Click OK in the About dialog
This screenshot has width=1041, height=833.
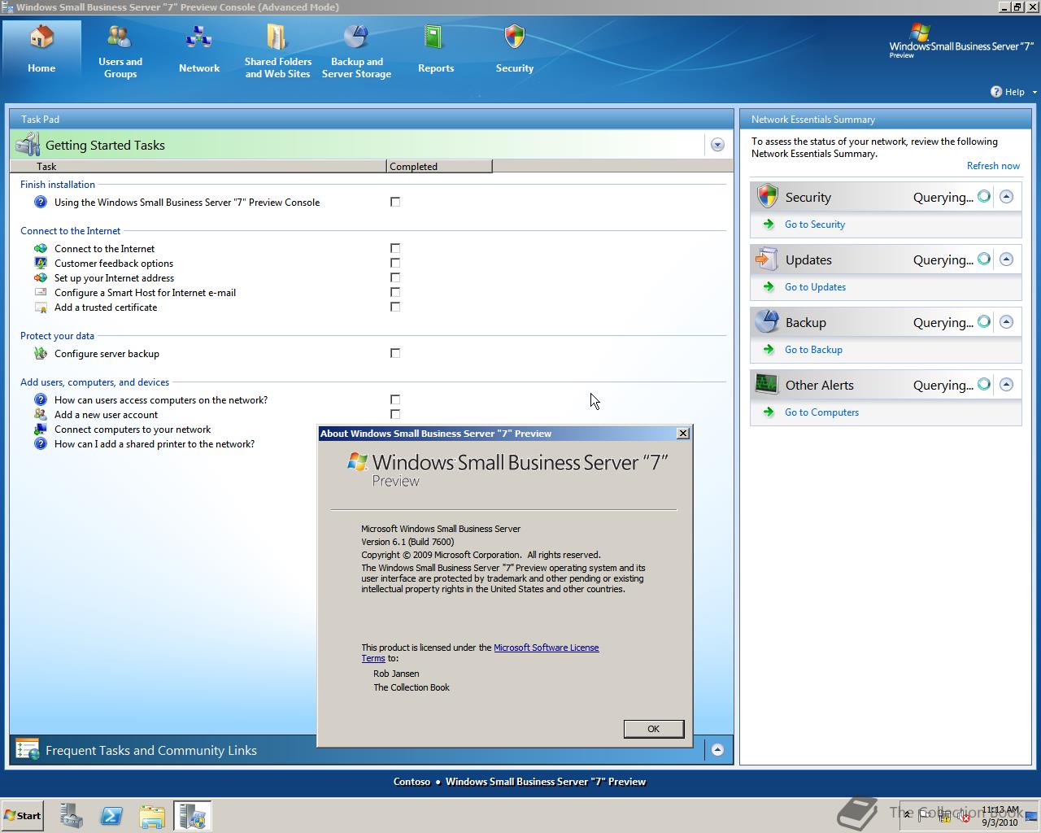click(x=653, y=729)
